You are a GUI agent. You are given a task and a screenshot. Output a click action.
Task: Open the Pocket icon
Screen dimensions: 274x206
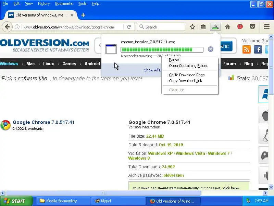click(x=252, y=27)
